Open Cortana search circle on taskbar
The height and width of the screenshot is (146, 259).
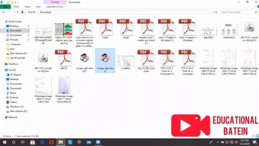point(14,142)
